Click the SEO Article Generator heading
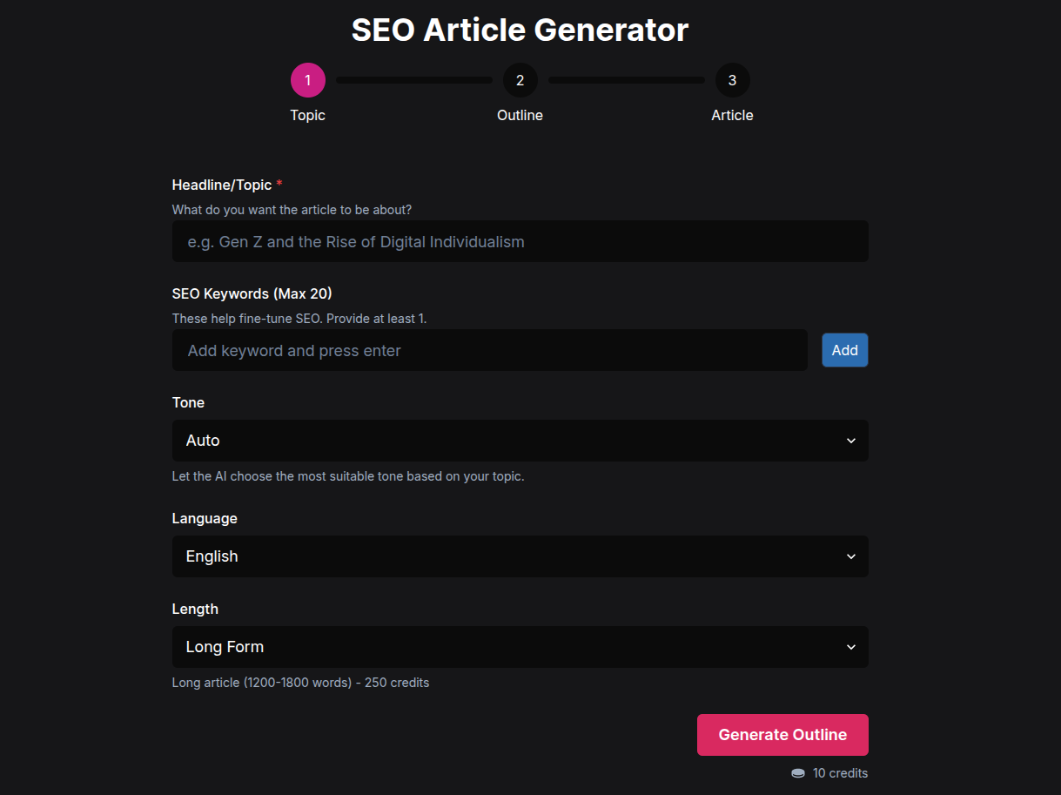The height and width of the screenshot is (795, 1061). pos(520,30)
